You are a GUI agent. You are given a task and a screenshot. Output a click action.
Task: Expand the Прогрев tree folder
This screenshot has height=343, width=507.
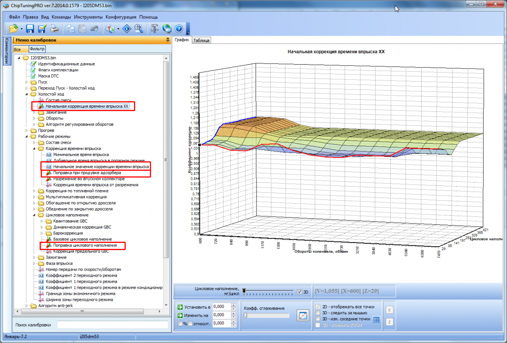[27, 131]
